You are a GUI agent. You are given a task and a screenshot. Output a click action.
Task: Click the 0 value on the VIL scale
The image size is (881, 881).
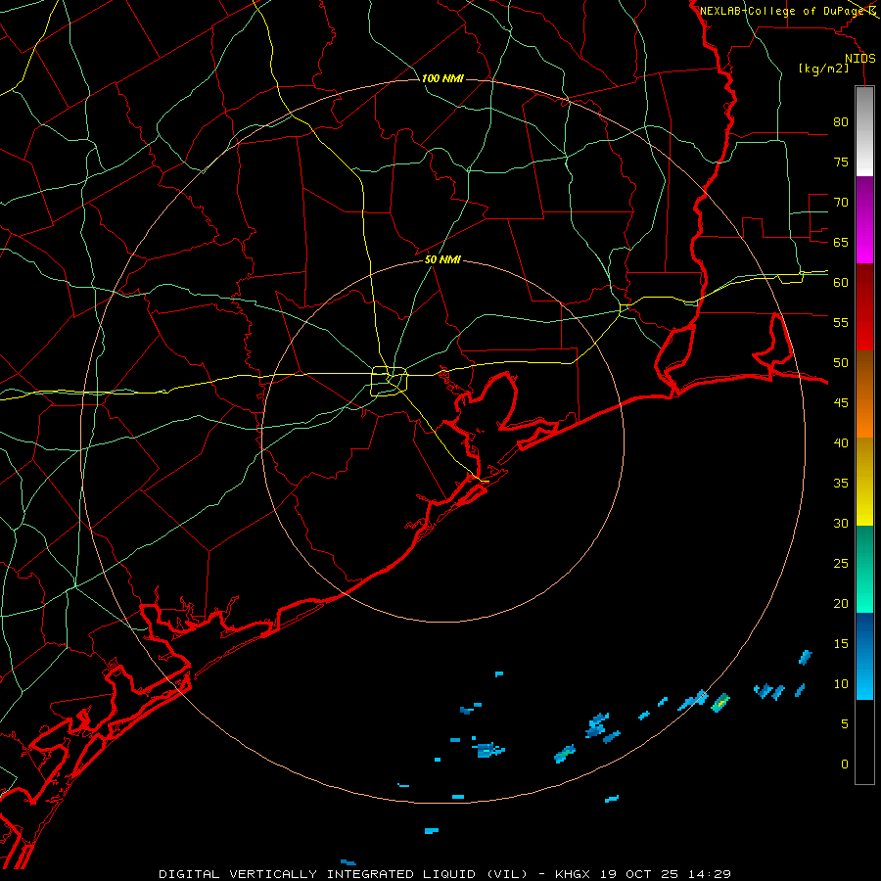coord(845,765)
